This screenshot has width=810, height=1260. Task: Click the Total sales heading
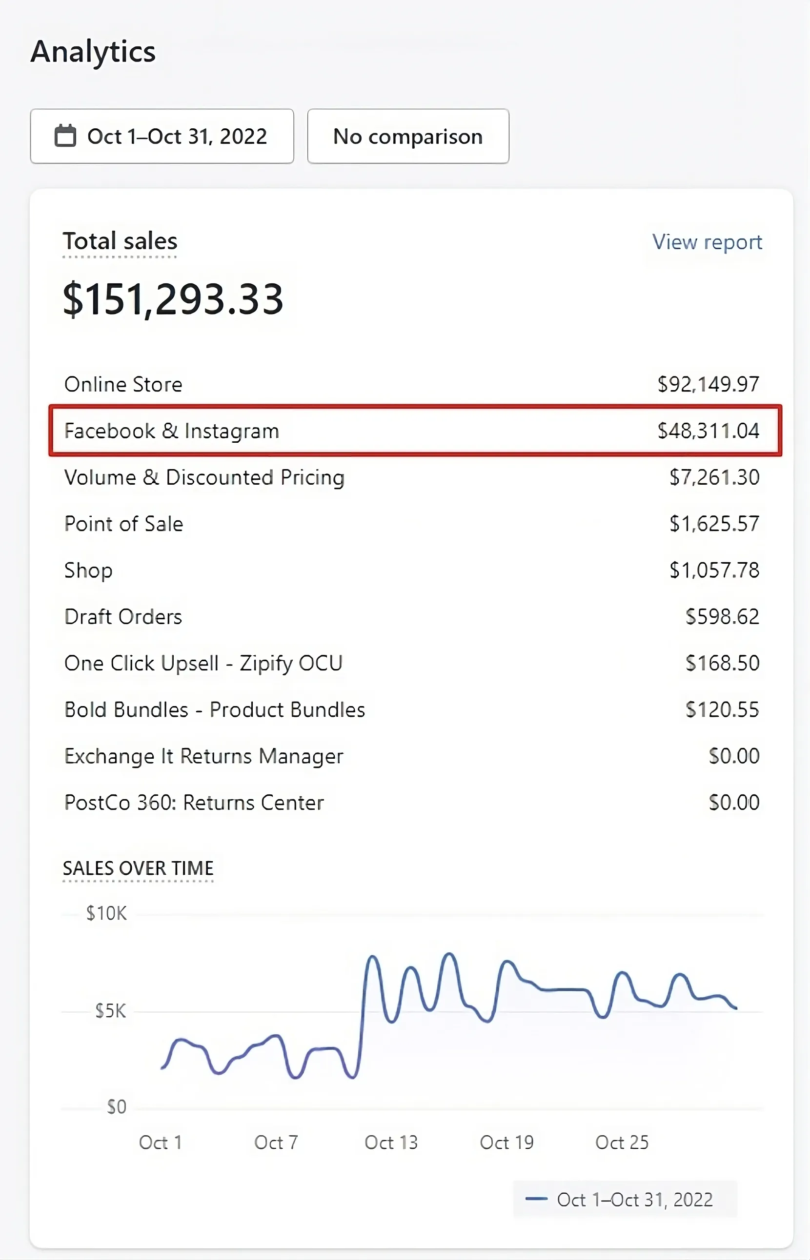tap(120, 241)
